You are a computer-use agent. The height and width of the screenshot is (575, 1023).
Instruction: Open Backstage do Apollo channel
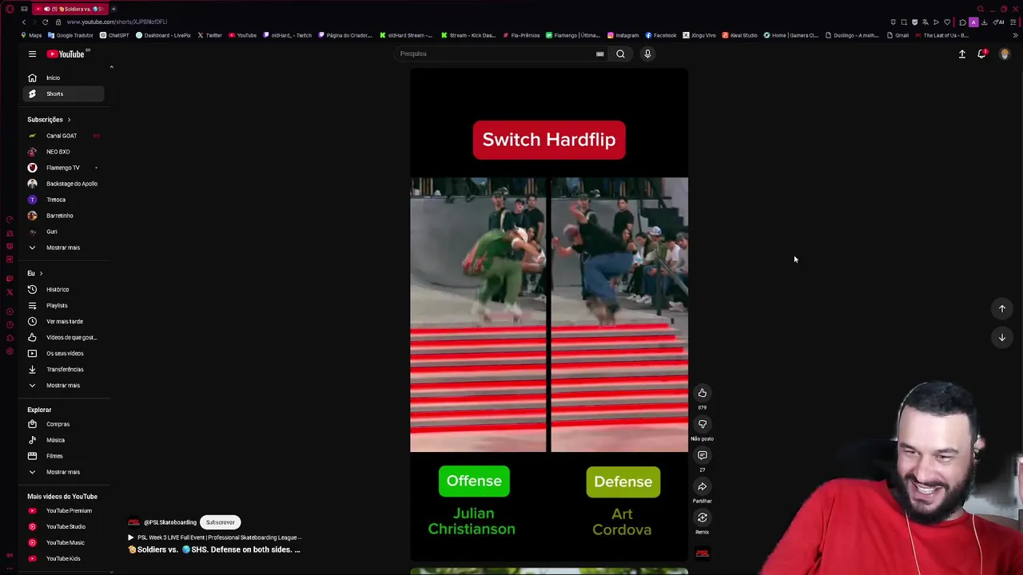pos(64,184)
